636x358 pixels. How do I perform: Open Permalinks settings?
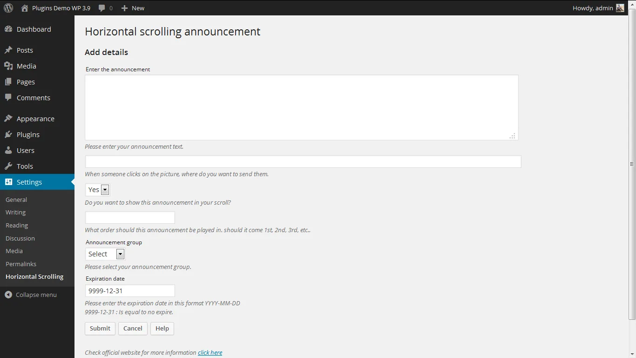point(21,264)
